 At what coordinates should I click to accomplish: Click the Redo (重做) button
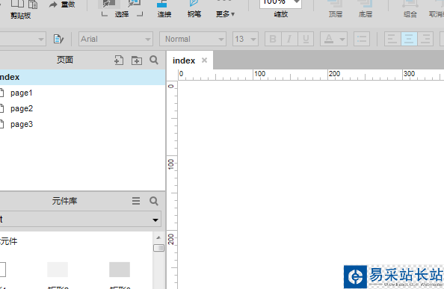(62, 4)
